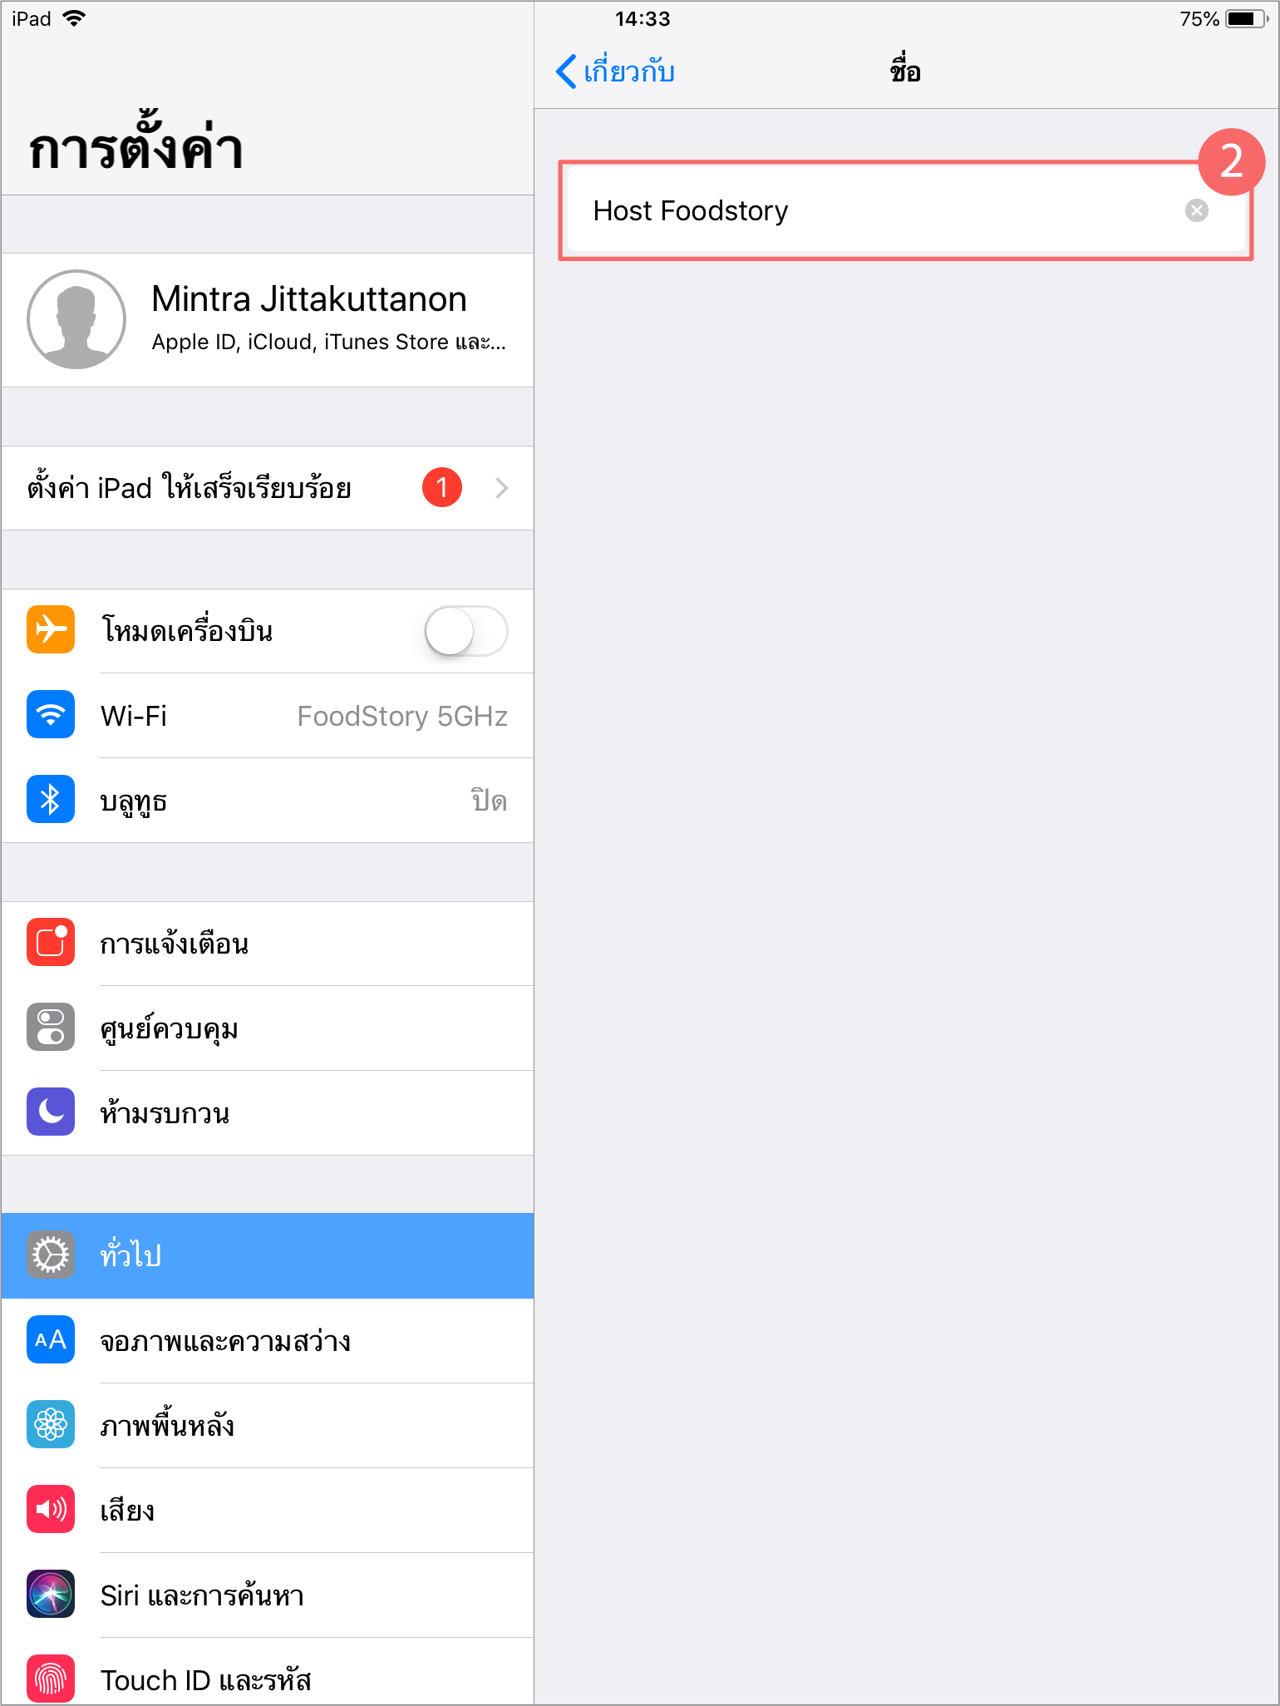
Task: Go back to the เกี่ยวกับ page
Action: (615, 71)
